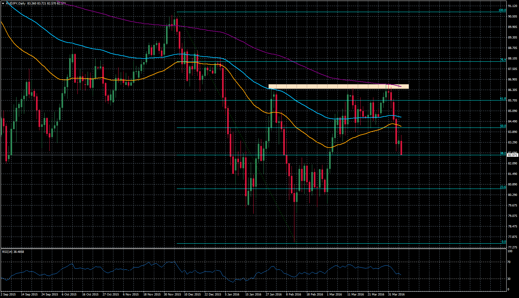Click the RSI(14) 38.4858 indicator label
This screenshot has width=519, height=298.
13,252
